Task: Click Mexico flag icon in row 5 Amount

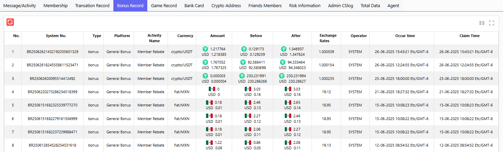Action: pos(209,102)
